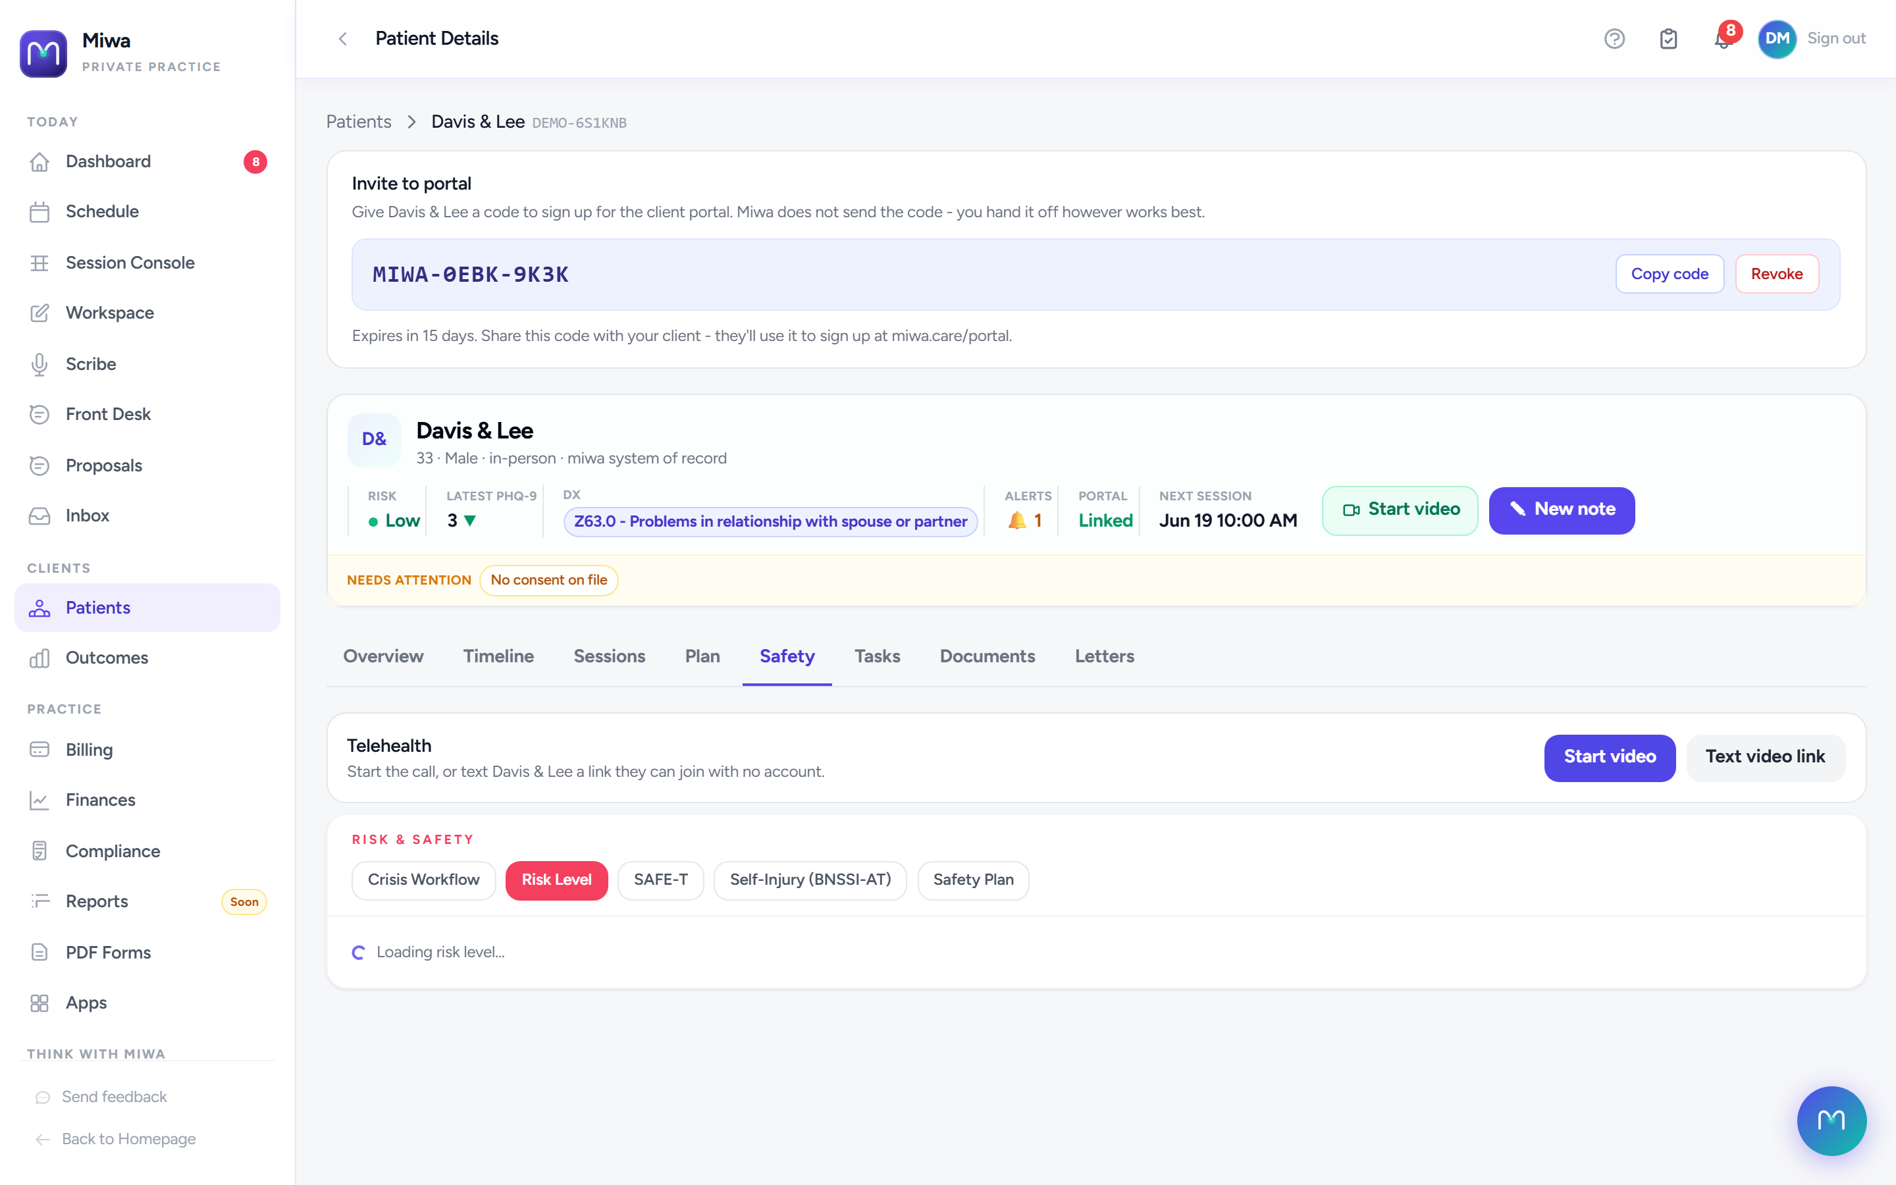Select the SAFE-T pill
The height and width of the screenshot is (1185, 1896).
pyautogui.click(x=660, y=880)
